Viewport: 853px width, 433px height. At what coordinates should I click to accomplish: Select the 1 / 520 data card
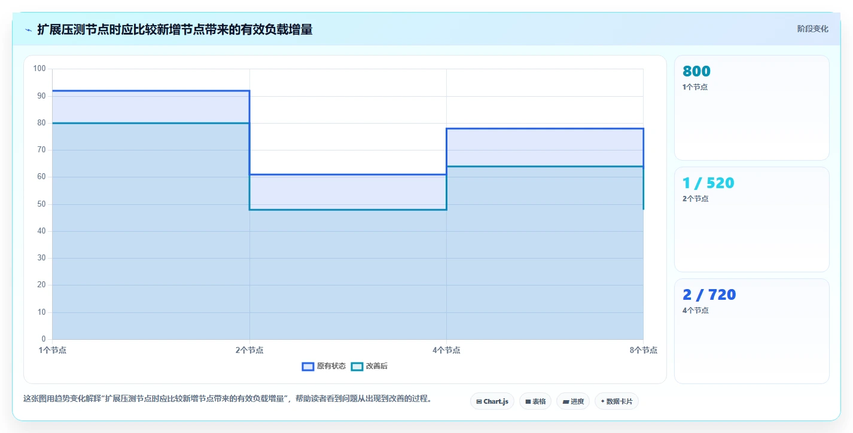pyautogui.click(x=752, y=219)
